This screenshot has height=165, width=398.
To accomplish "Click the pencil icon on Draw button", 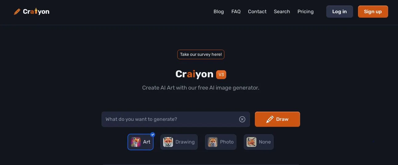I will 270,119.
